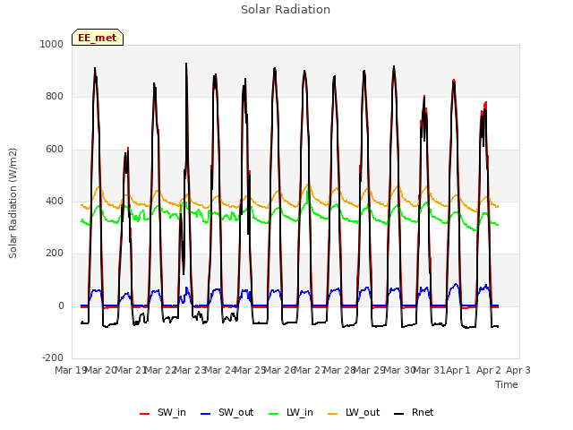This screenshot has width=573, height=430.
Task: Click the Mar 22 x-axis tick label
Action: click(159, 370)
